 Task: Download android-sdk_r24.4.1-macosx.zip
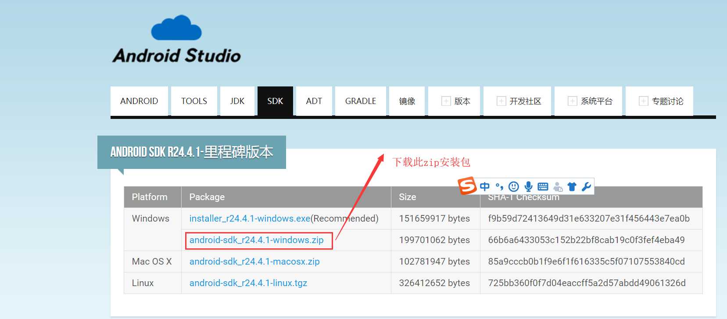[254, 262]
